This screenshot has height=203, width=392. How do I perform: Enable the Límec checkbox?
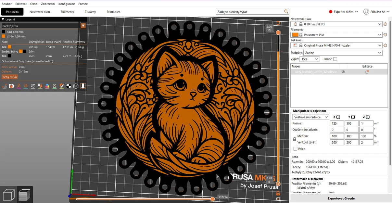pos(335,59)
